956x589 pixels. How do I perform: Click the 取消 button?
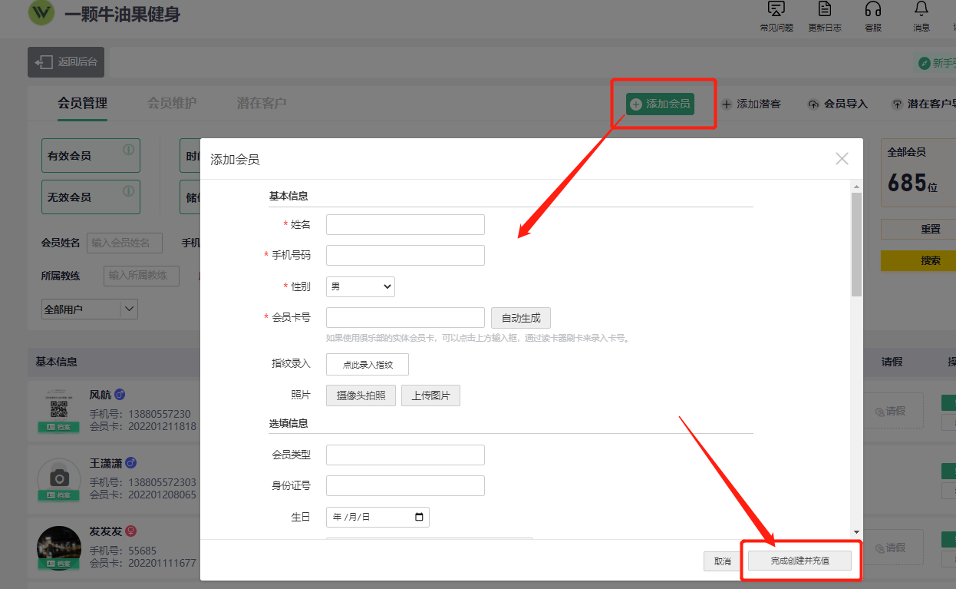click(722, 561)
